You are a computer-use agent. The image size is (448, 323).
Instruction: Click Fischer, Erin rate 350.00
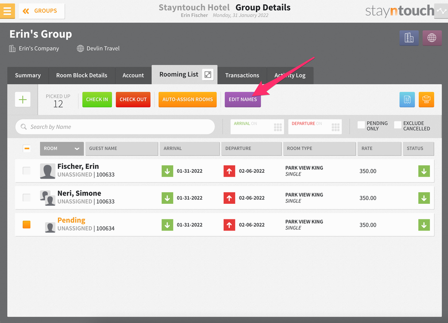pos(368,171)
